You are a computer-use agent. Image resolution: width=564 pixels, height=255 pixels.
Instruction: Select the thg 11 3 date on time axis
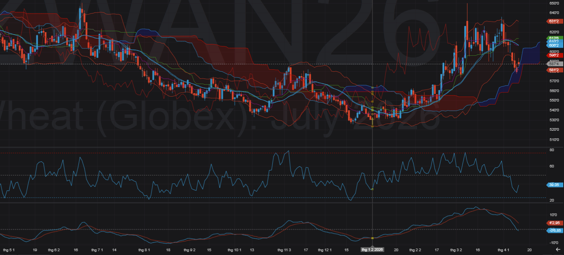tap(284, 250)
